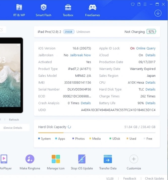Open iCloud Details link
This screenshot has height=180, width=168.
pos(150,55)
